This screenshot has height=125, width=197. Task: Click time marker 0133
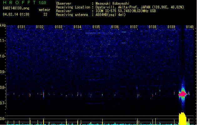point(59,27)
